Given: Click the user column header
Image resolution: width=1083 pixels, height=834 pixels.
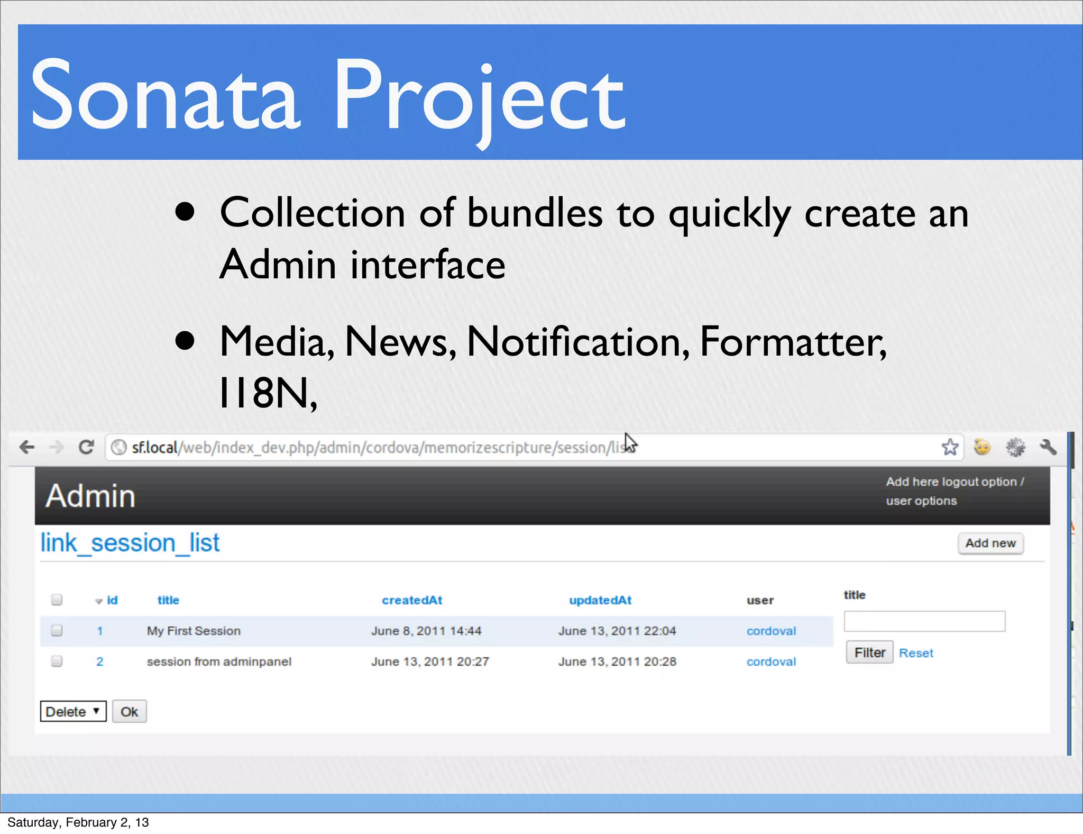Looking at the screenshot, I should [x=760, y=600].
